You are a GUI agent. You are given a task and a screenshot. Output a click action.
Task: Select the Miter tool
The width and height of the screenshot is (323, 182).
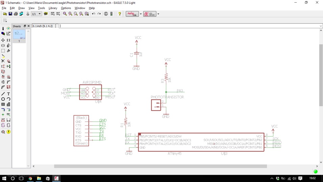coord(8,82)
